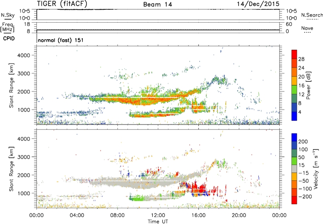Viewport: 323px width, 224px height.
Task: Click the red -200 Velocity colorbar segment
Action: click(294, 200)
